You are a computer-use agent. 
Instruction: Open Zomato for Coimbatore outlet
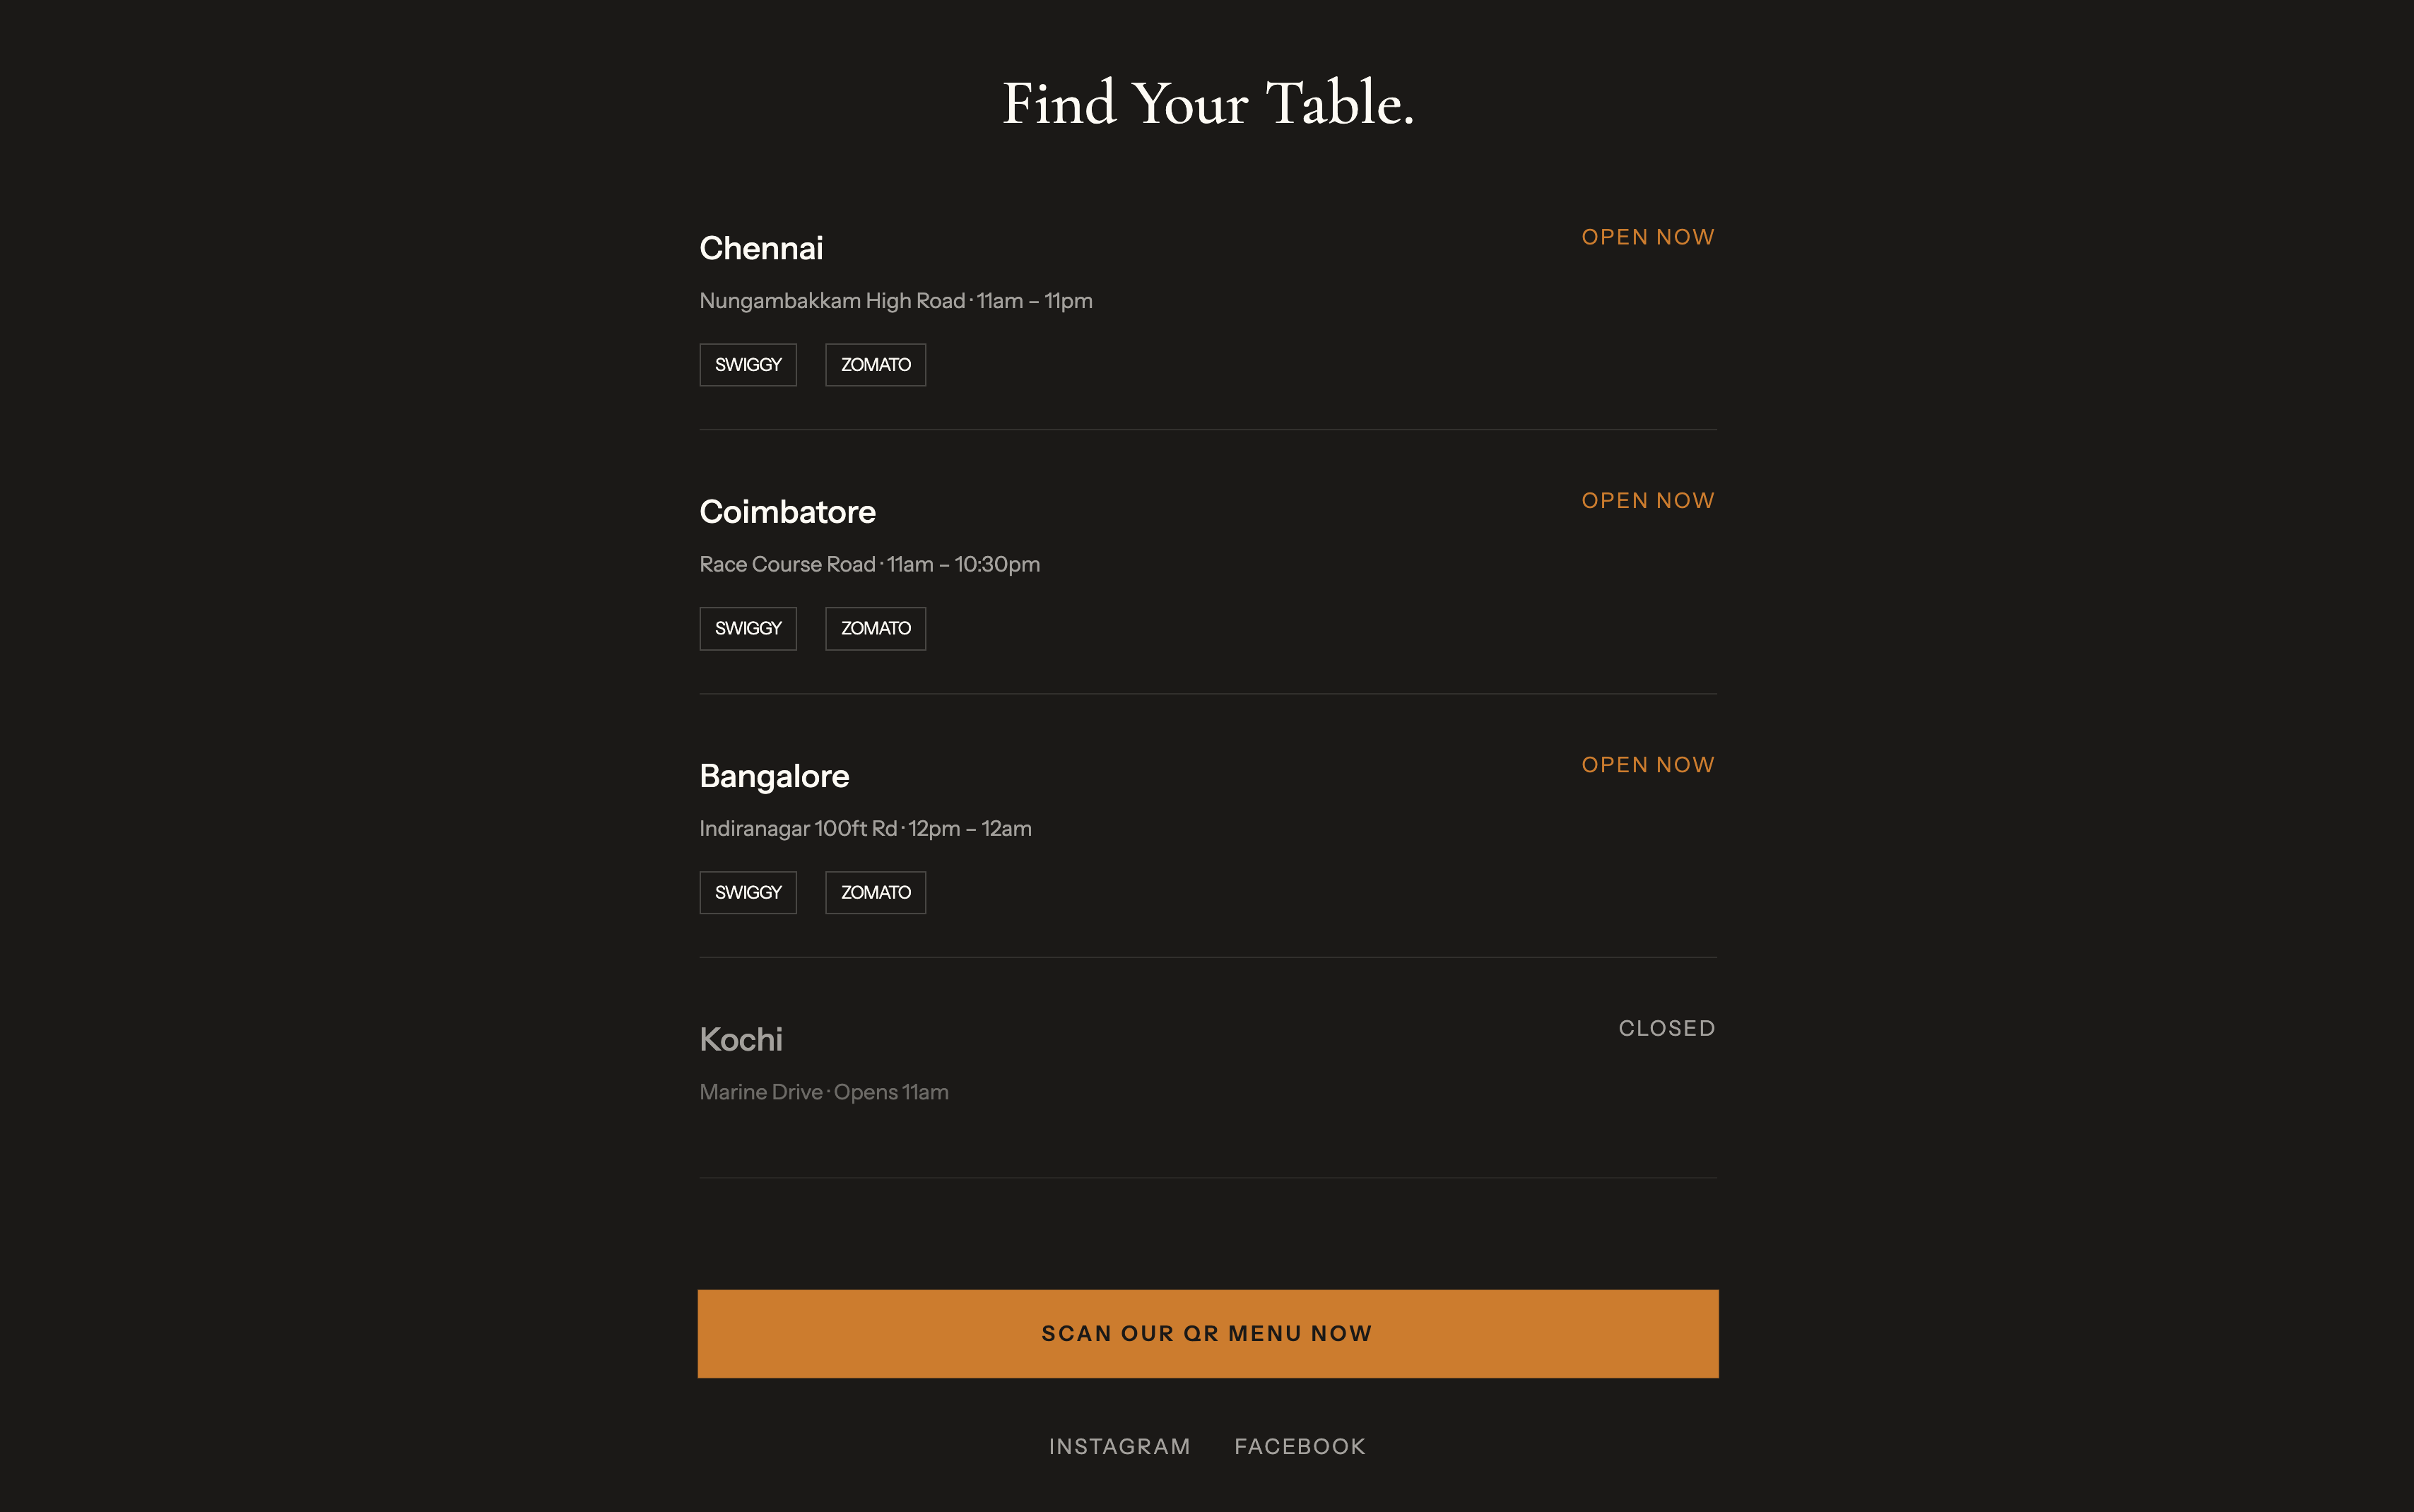pyautogui.click(x=875, y=628)
